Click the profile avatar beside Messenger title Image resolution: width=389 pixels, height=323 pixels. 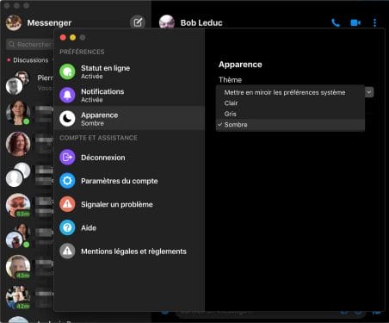[x=14, y=22]
